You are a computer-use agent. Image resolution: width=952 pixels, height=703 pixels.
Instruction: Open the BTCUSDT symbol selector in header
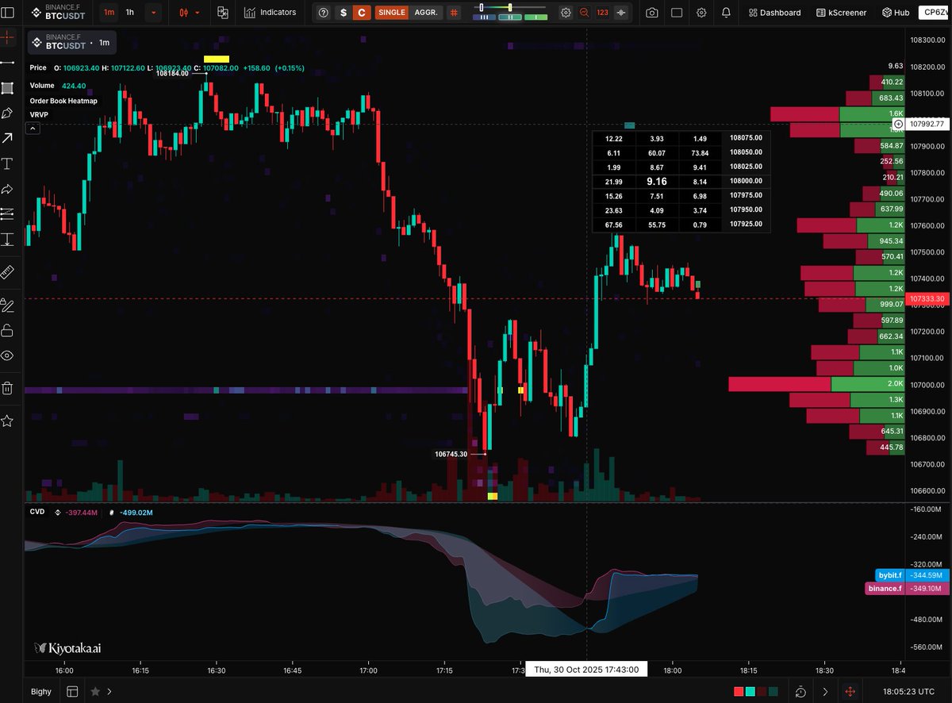[59, 13]
